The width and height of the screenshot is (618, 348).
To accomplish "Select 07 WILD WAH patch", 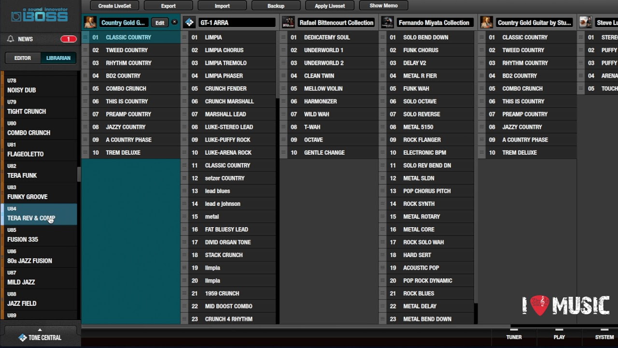I will [328, 114].
